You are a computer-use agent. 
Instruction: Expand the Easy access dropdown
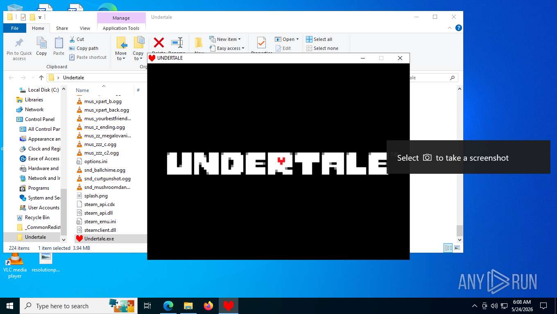[x=226, y=48]
